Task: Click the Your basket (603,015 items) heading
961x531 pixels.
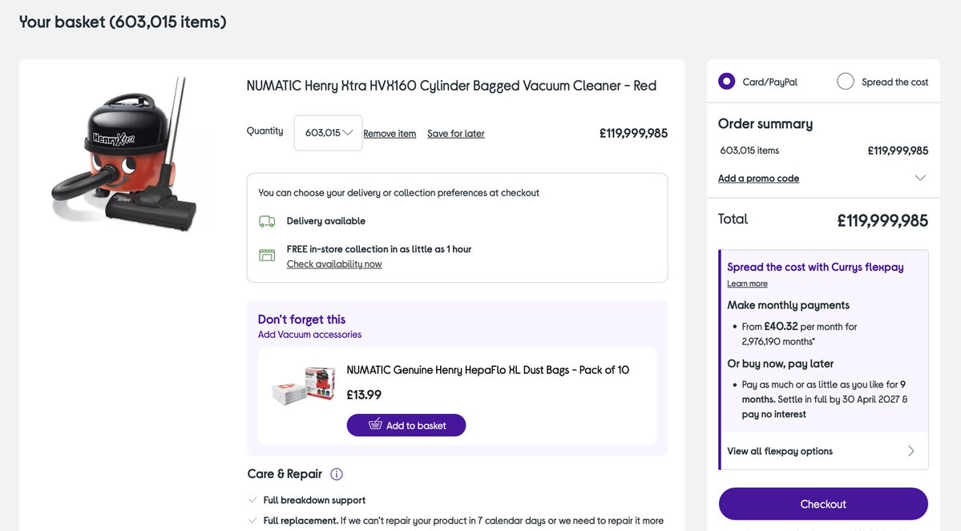Action: 123,22
